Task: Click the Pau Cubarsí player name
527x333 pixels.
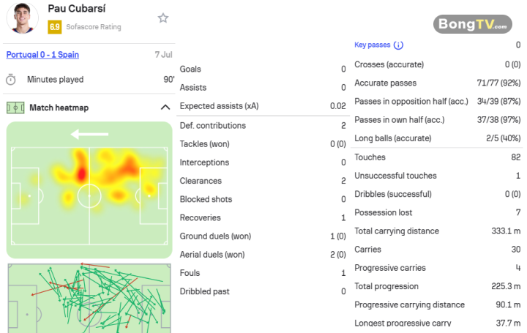Action: pos(77,8)
